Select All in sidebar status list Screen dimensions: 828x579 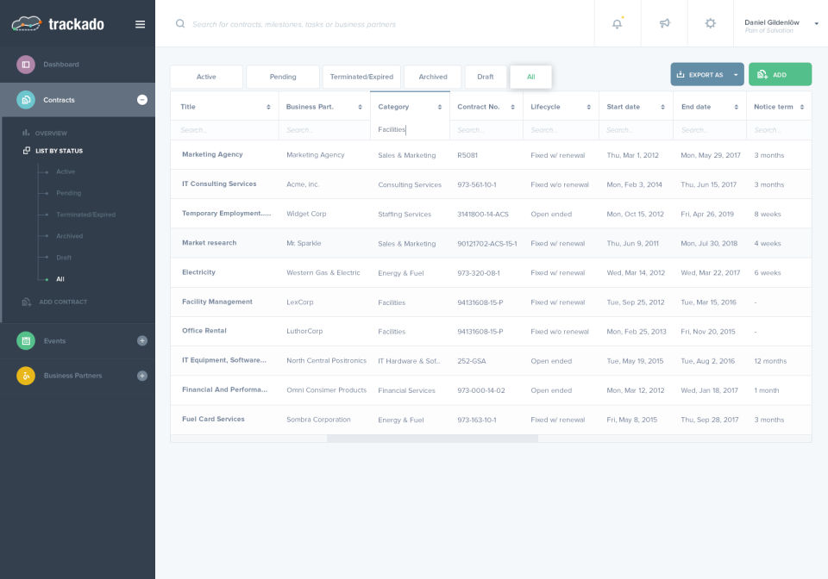point(60,279)
